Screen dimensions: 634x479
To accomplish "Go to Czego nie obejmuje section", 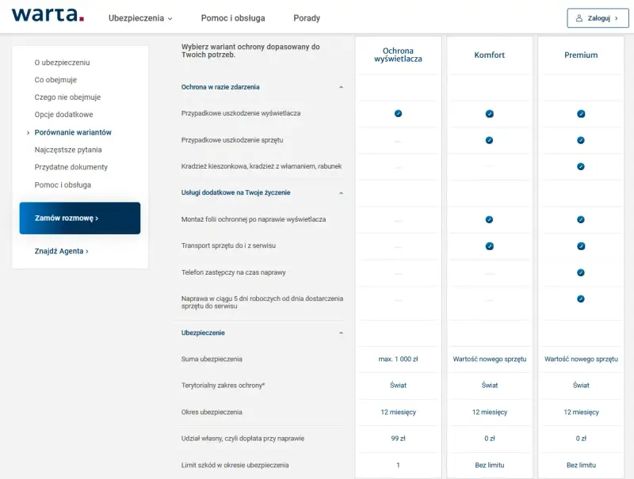I will pyautogui.click(x=67, y=97).
